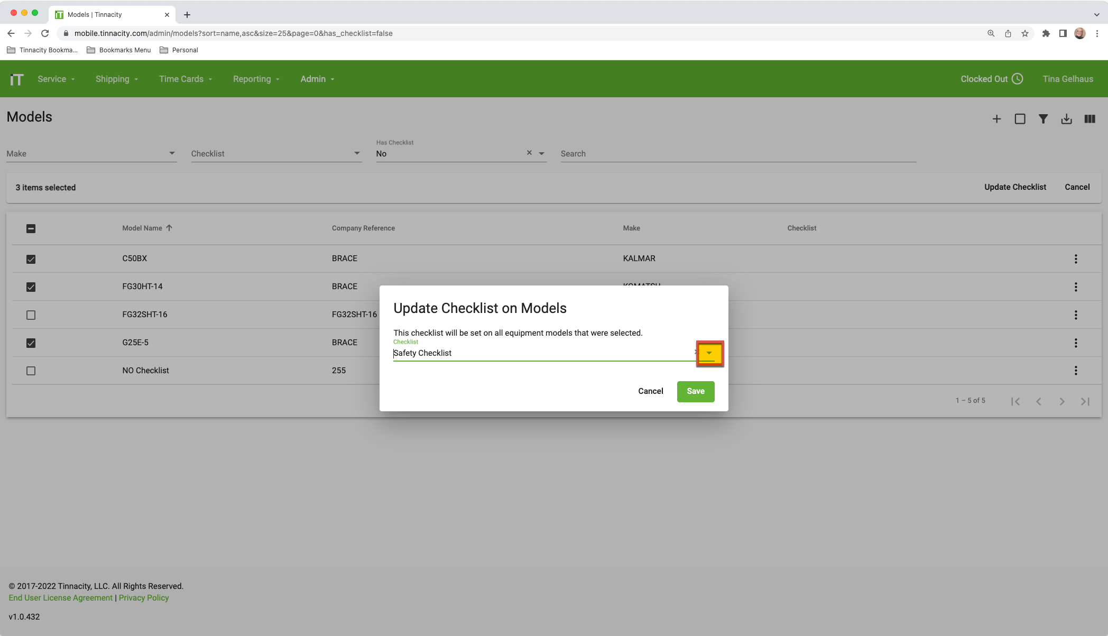1108x636 pixels.
Task: Toggle the header select-all checkbox
Action: (31, 228)
